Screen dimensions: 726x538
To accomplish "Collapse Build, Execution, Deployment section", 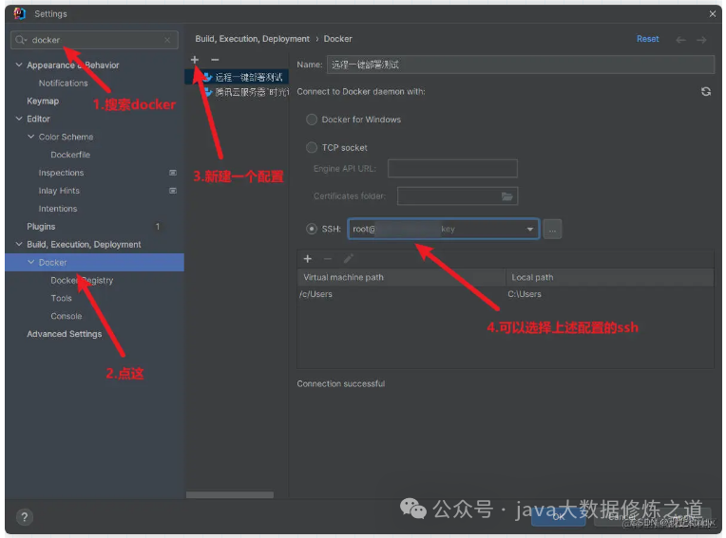I will pos(19,244).
